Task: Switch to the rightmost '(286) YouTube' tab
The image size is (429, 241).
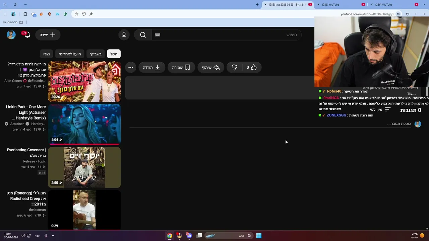Action: point(395,5)
